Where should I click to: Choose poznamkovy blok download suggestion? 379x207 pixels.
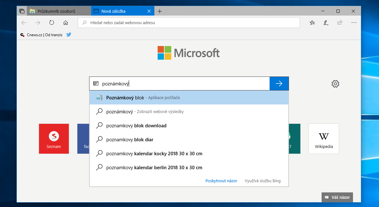[x=136, y=126]
